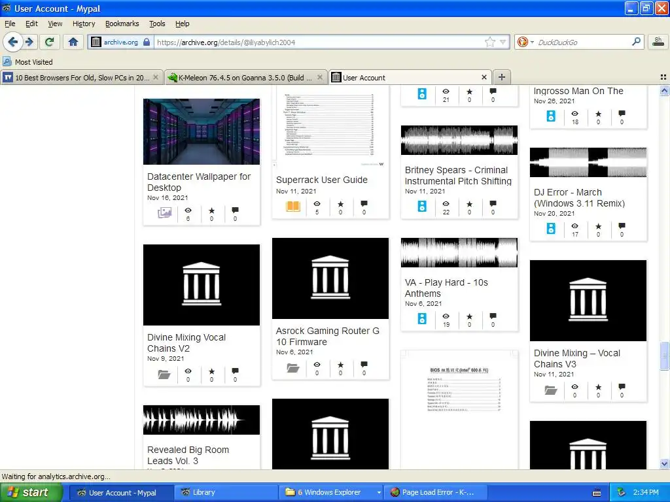
Task: Click the BIOS document thumbnail
Action: coord(459,410)
